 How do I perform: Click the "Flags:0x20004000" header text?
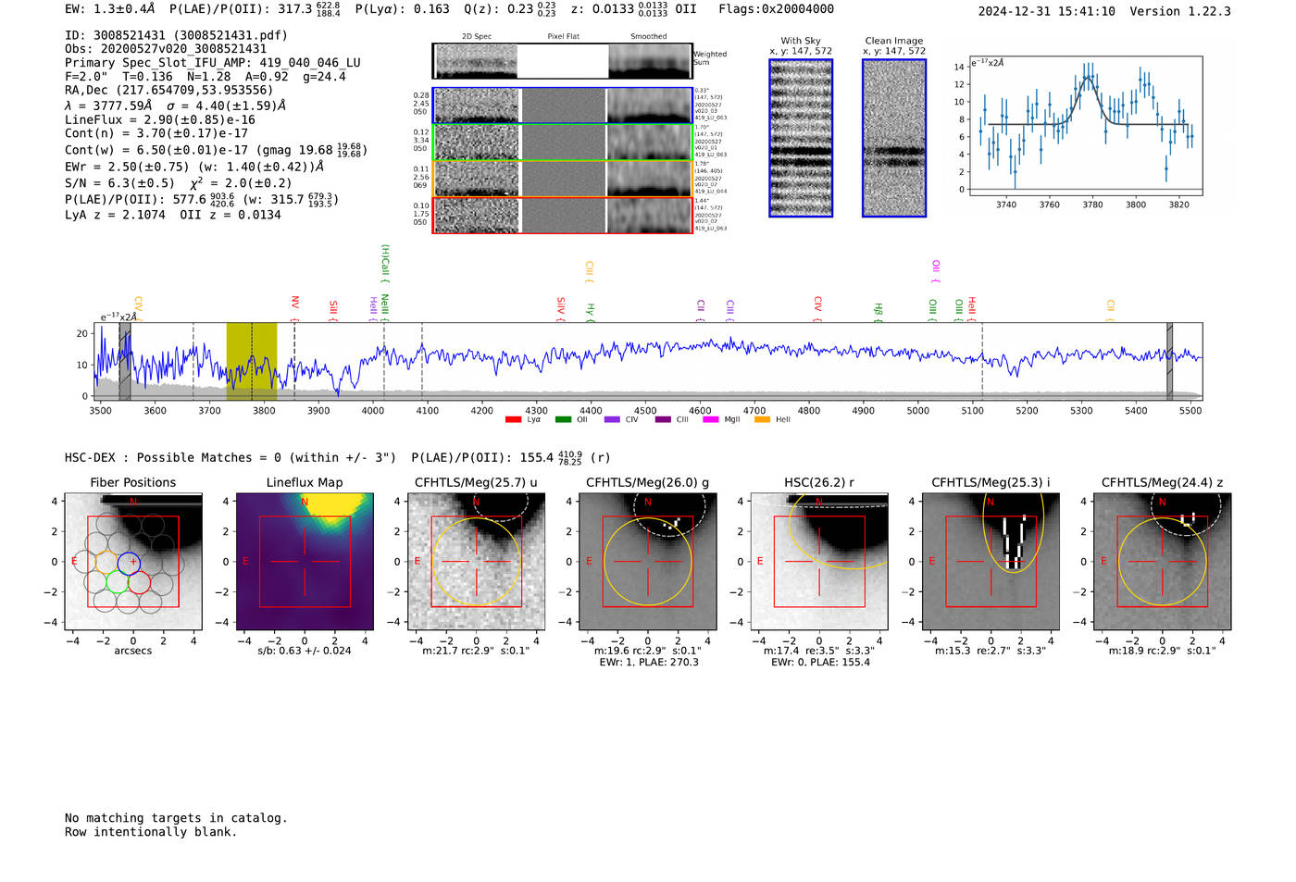[776, 9]
